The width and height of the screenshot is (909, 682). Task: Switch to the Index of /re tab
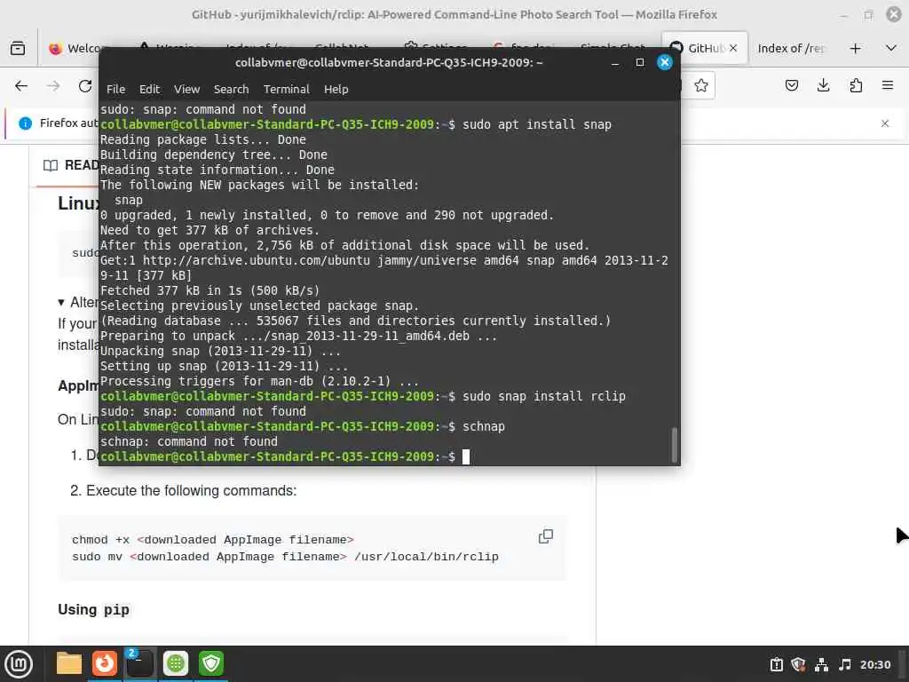(791, 49)
